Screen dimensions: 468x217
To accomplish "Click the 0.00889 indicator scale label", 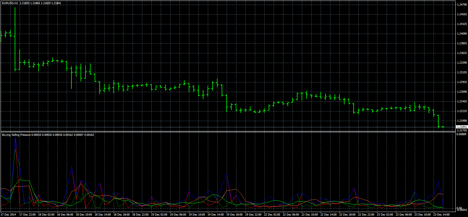I will pyautogui.click(x=462, y=134).
